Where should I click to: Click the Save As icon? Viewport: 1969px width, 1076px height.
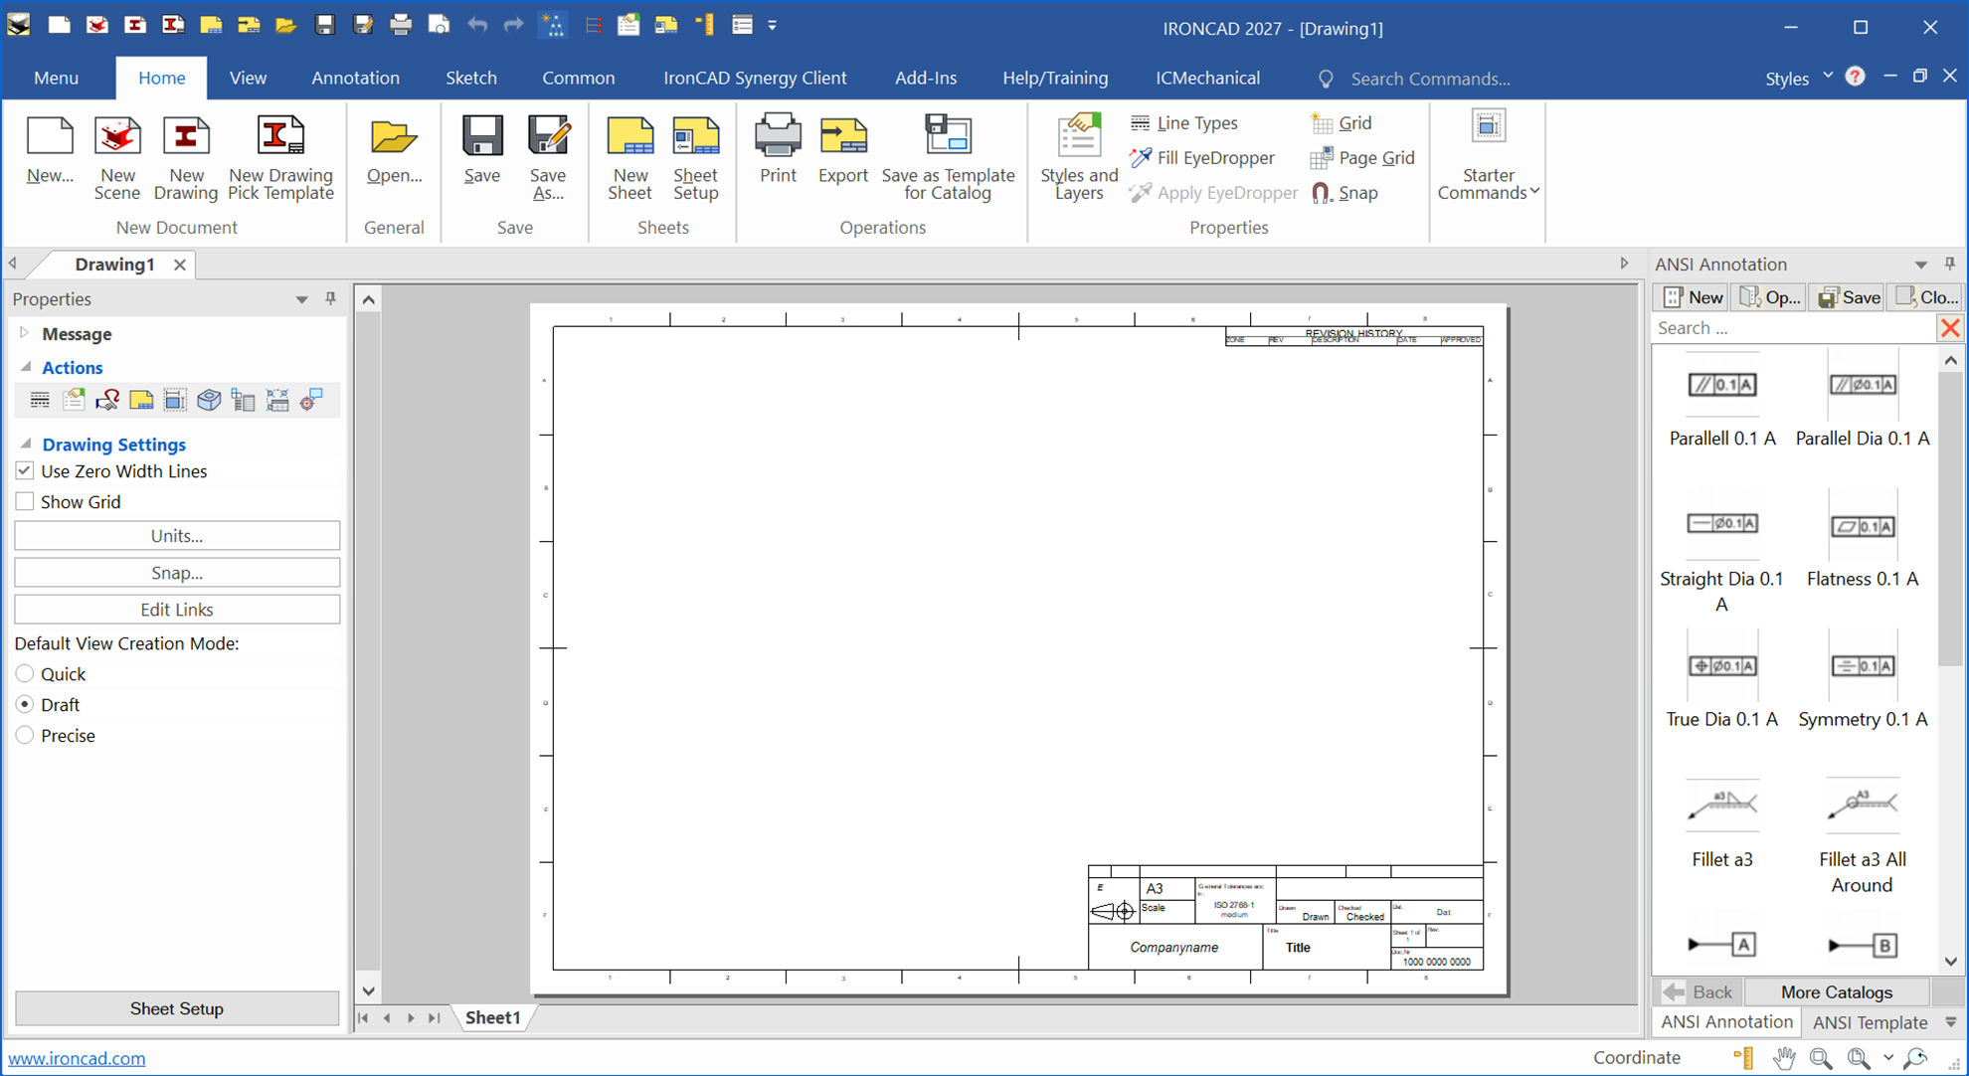(548, 136)
